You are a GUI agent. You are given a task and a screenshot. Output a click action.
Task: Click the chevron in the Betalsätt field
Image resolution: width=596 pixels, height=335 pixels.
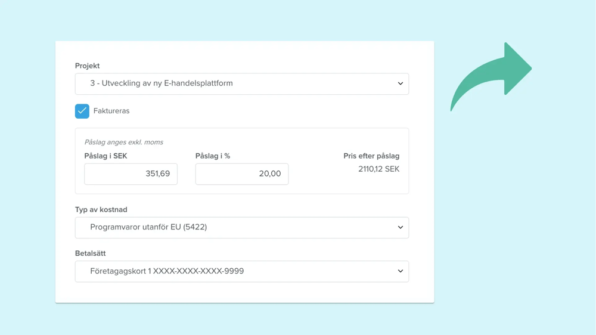click(x=400, y=271)
